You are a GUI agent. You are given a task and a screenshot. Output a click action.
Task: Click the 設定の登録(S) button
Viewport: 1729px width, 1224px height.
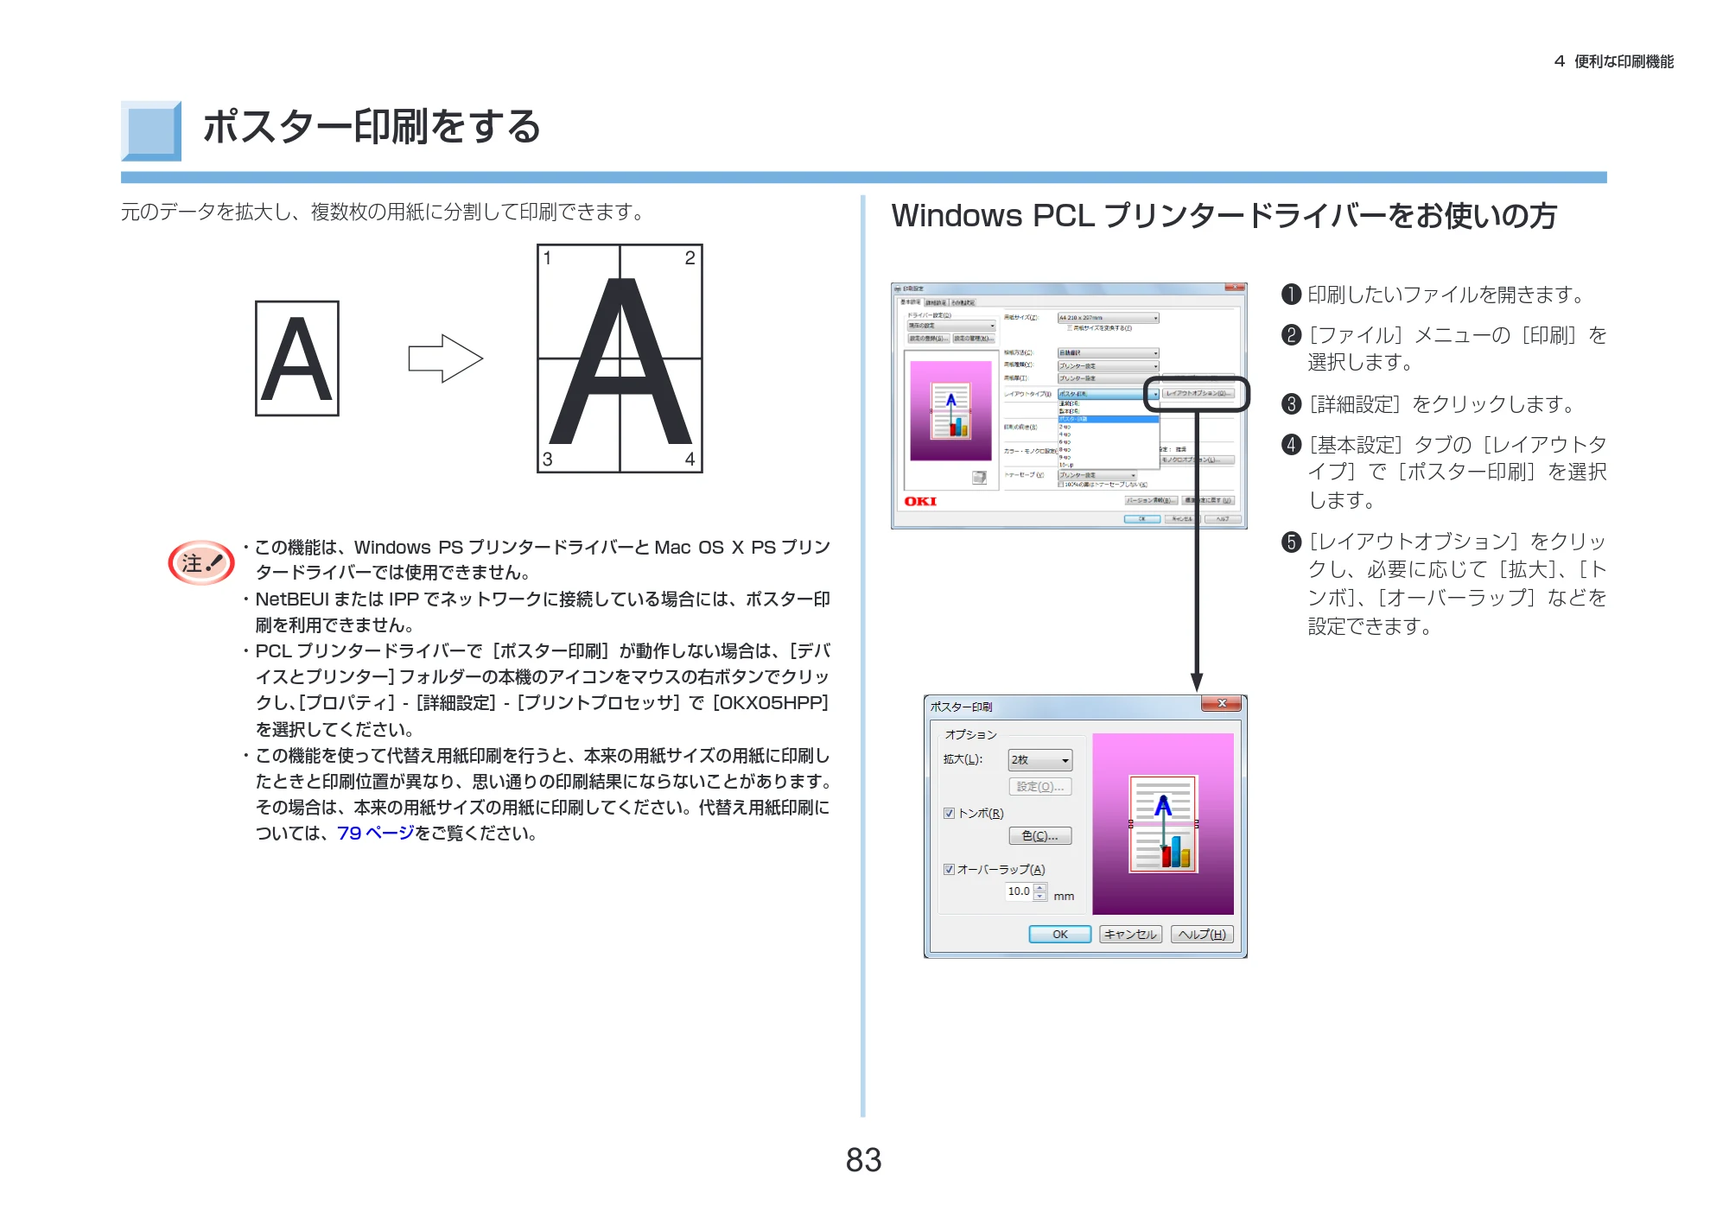[929, 339]
